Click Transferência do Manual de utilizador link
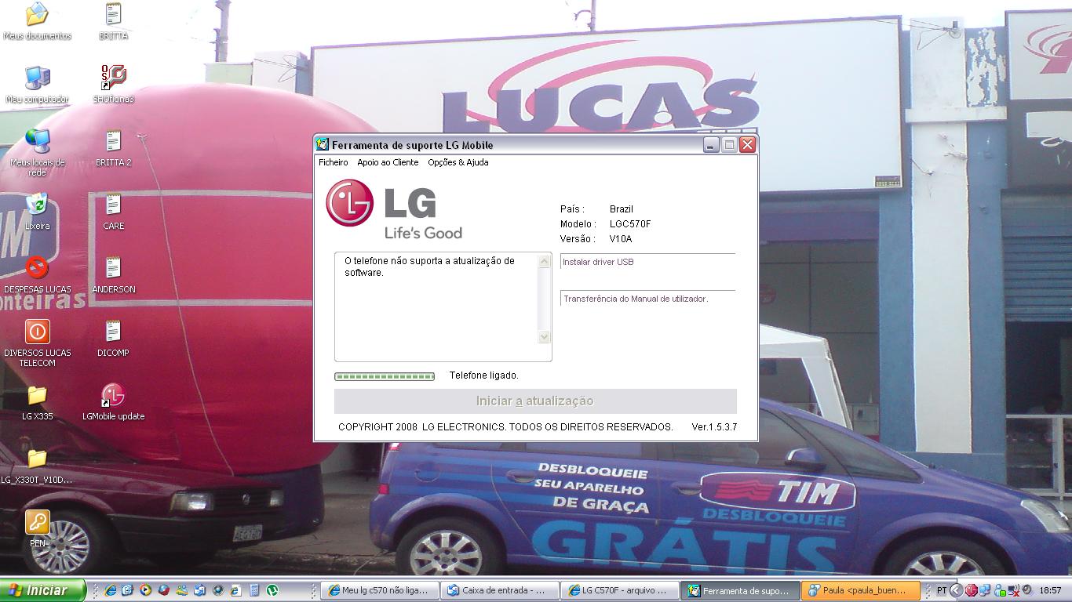The image size is (1072, 602). [636, 299]
